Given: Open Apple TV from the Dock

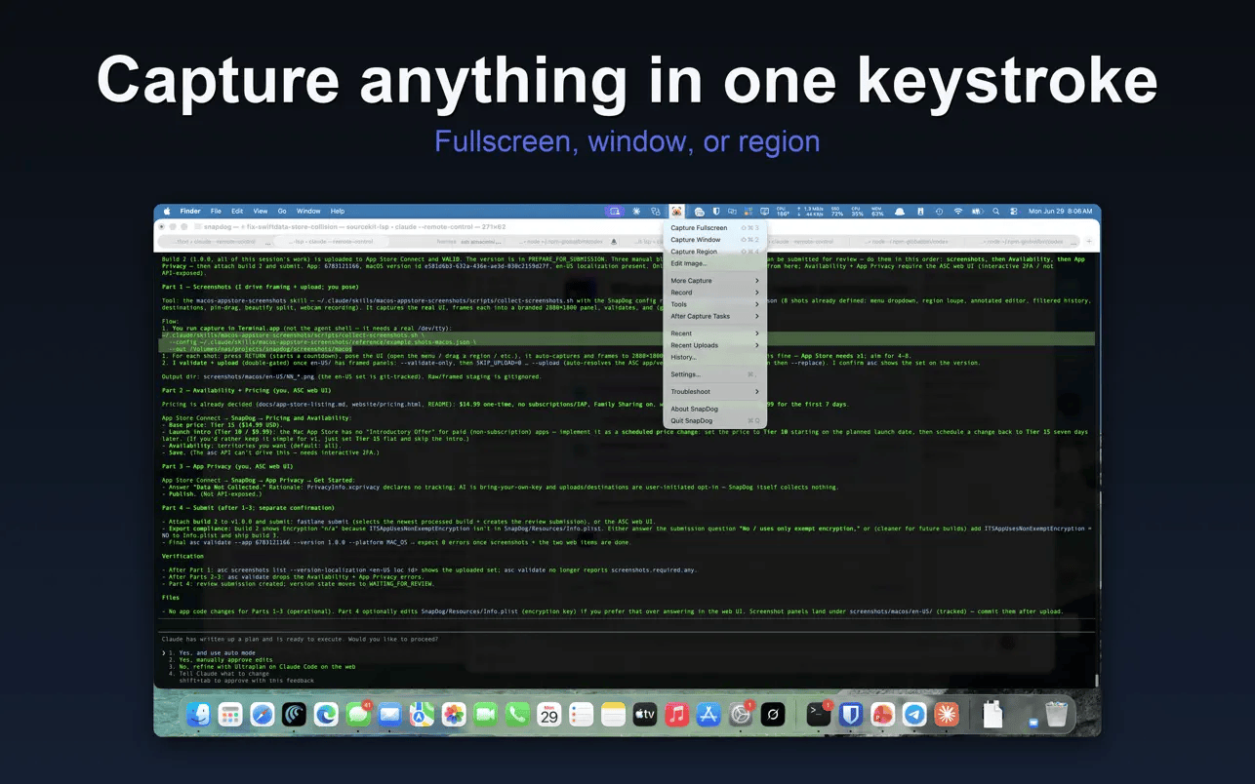Looking at the screenshot, I should [x=645, y=715].
